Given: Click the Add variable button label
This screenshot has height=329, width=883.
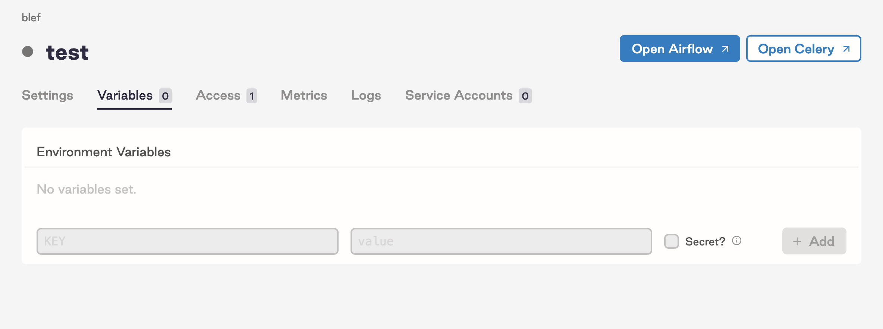Looking at the screenshot, I should click(821, 241).
